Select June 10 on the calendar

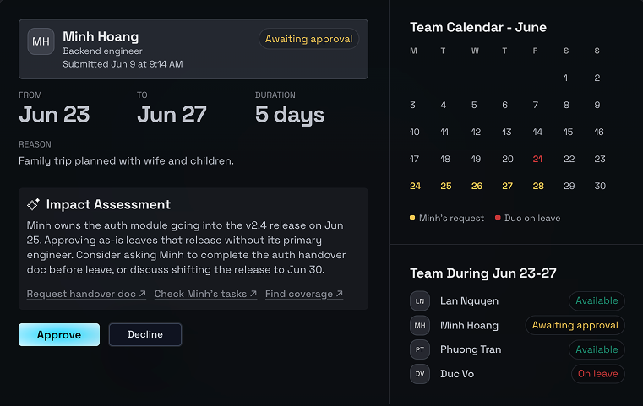coord(415,132)
